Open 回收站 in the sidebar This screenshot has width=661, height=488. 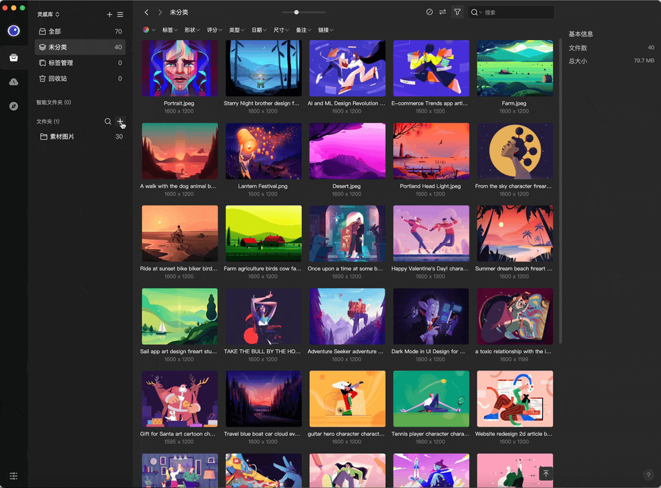(80, 78)
